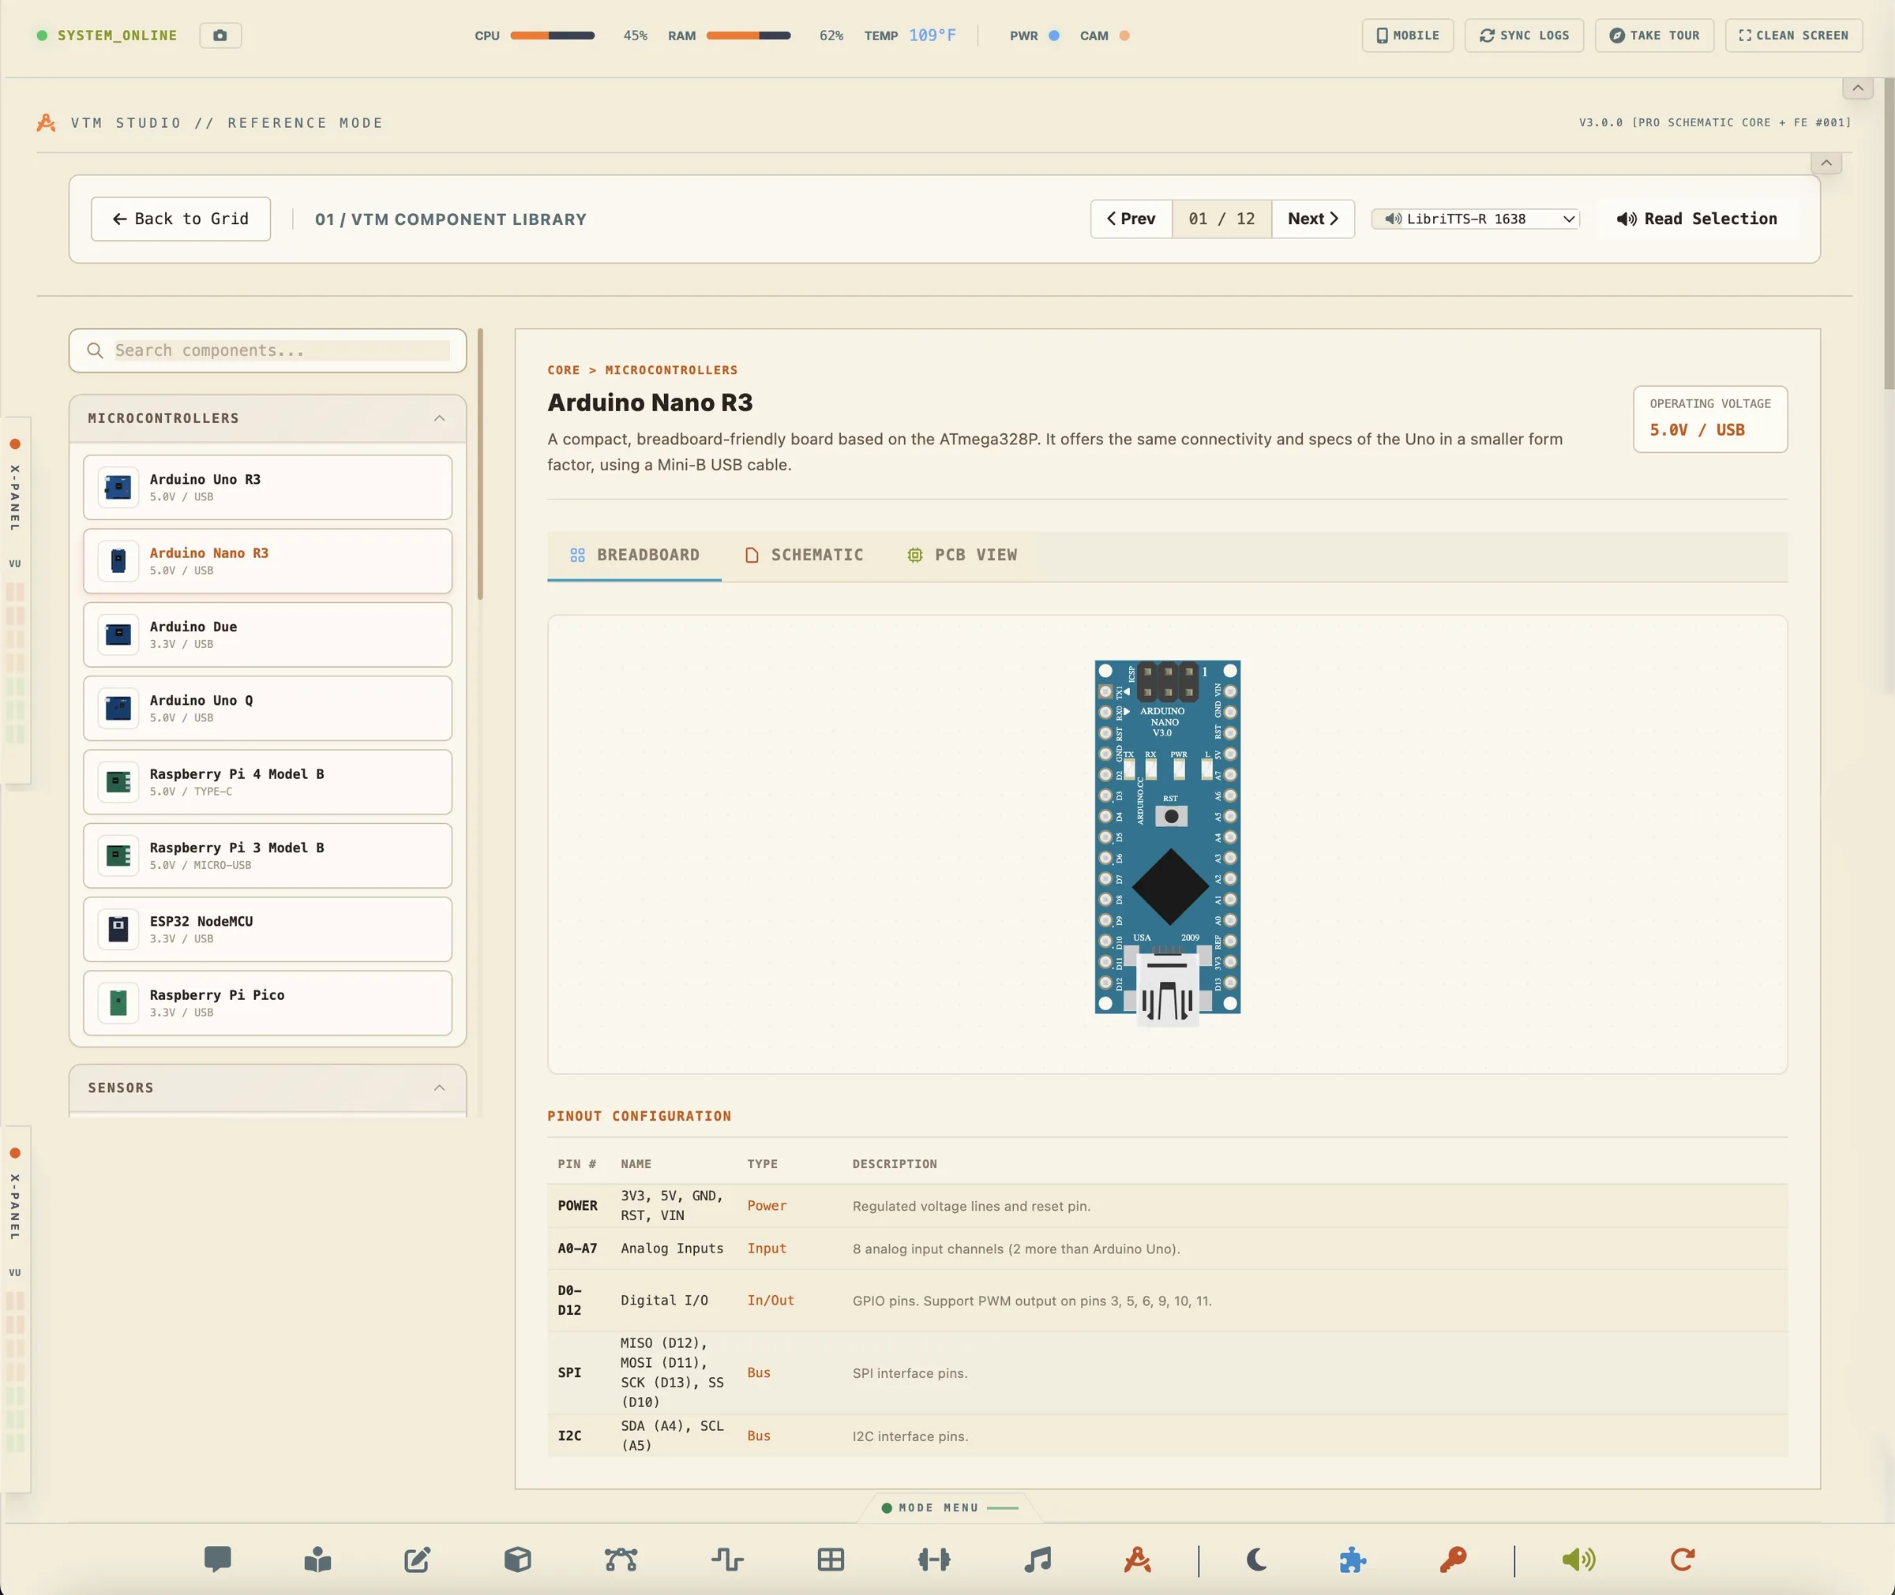The width and height of the screenshot is (1895, 1595).
Task: Click the Back to Grid button
Action: click(x=181, y=219)
